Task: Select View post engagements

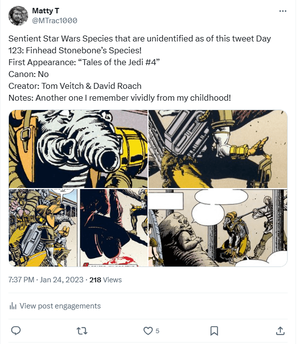Action: [60, 306]
